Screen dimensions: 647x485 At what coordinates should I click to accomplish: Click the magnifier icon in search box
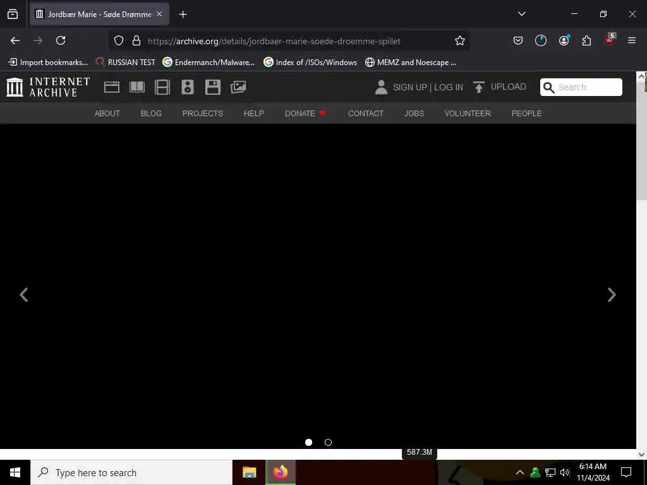click(549, 87)
